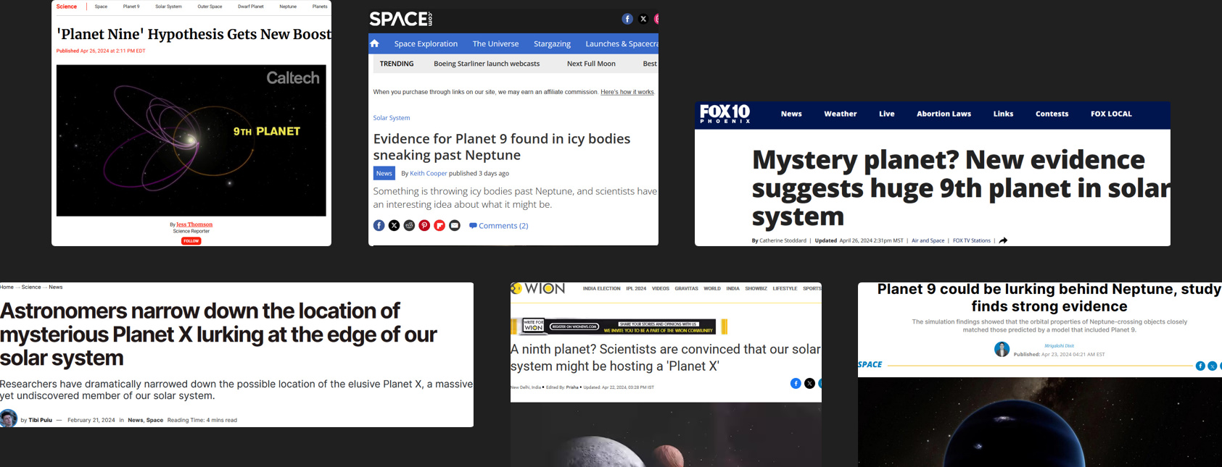Click author avatar in Neptune study article

point(1002,350)
